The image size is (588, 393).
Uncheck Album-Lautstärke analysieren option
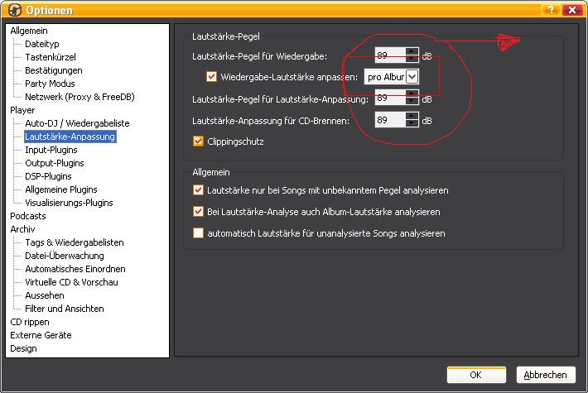point(198,212)
